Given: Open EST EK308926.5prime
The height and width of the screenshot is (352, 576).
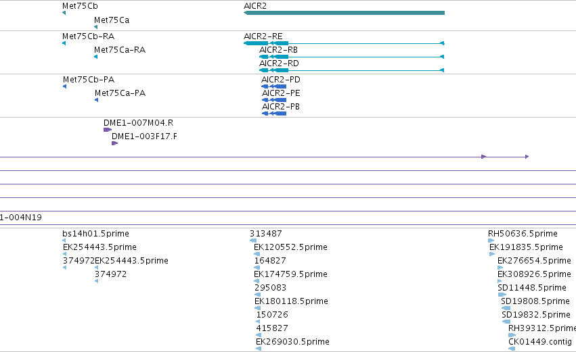Looking at the screenshot, I should [534, 274].
